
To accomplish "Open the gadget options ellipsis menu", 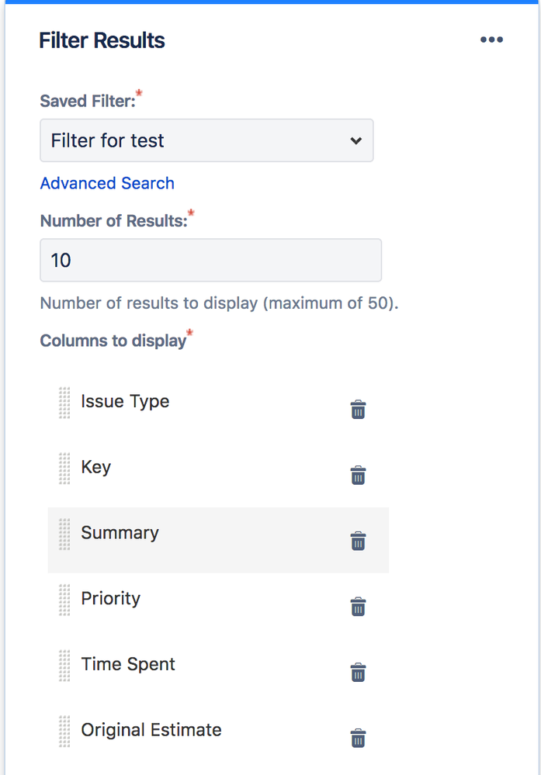I will [491, 40].
